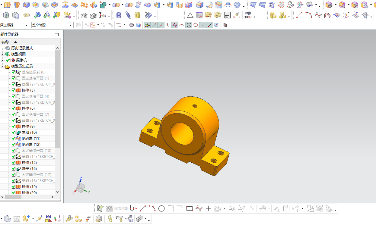Click the 完成草图 finish sketch button

click(x=117, y=208)
